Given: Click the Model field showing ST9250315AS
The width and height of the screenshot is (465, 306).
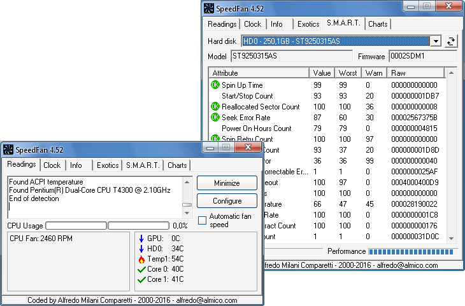Looking at the screenshot, I should point(292,56).
